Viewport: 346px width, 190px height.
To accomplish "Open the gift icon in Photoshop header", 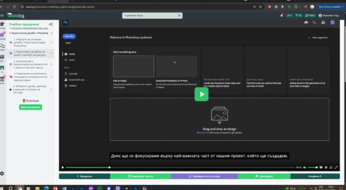I will (x=323, y=22).
